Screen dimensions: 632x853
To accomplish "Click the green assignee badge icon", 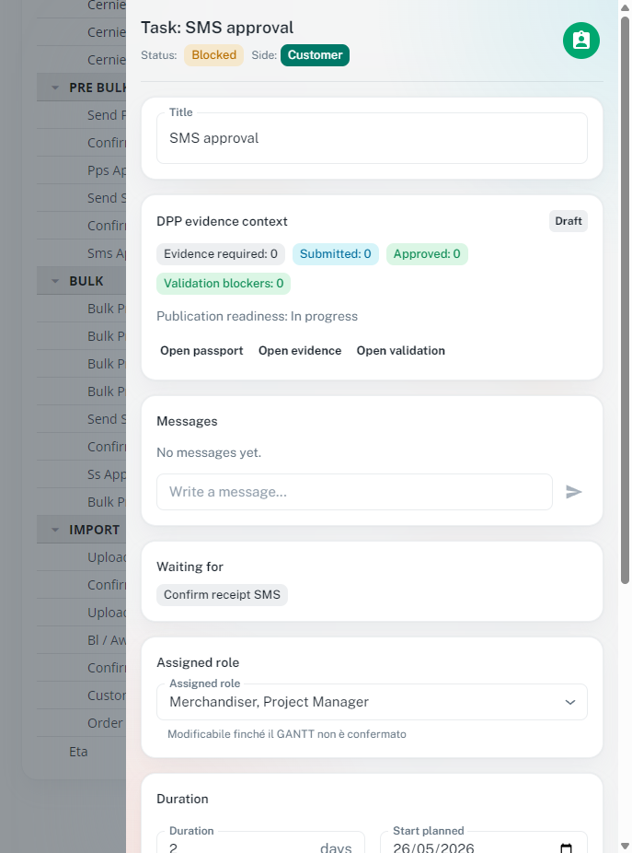I will [x=580, y=41].
